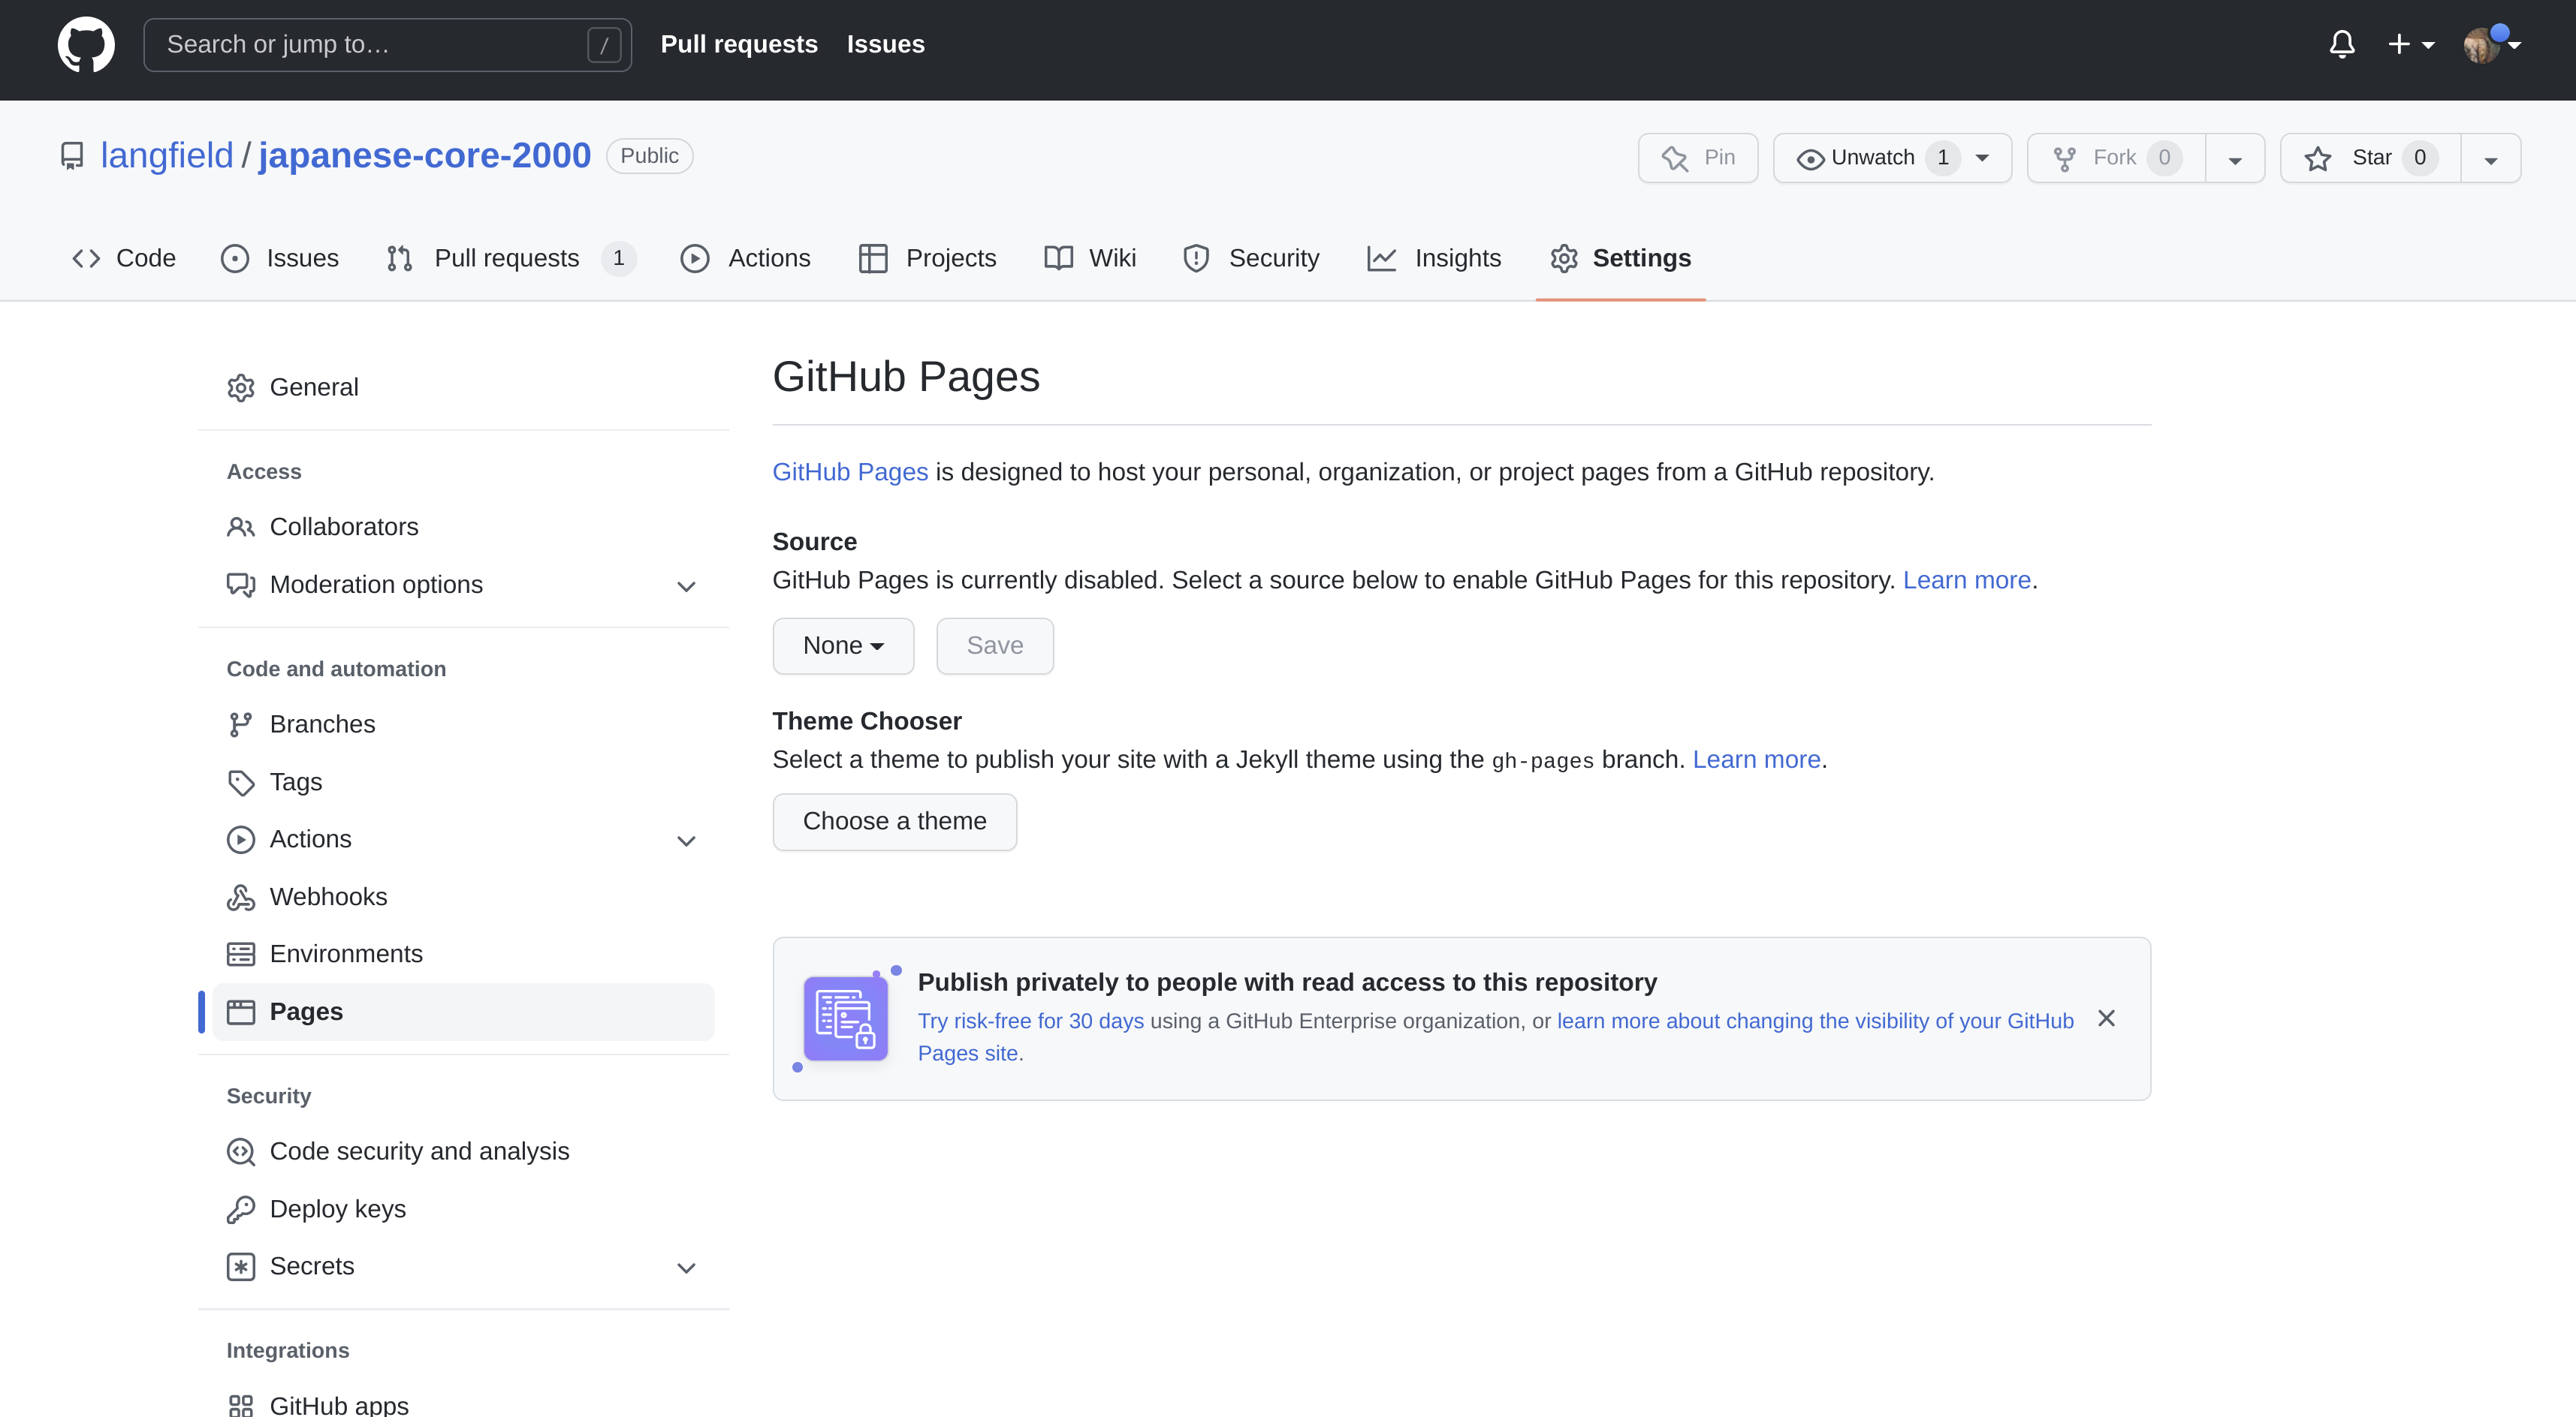Screen dimensions: 2576x1417
Task: Open the None source dropdown
Action: tap(843, 645)
